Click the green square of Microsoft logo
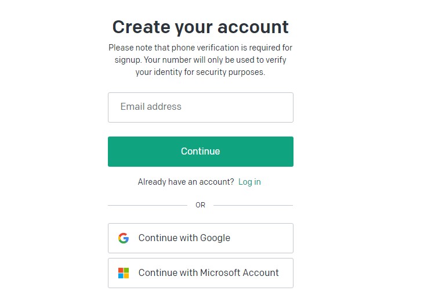424x305 pixels. [x=126, y=270]
